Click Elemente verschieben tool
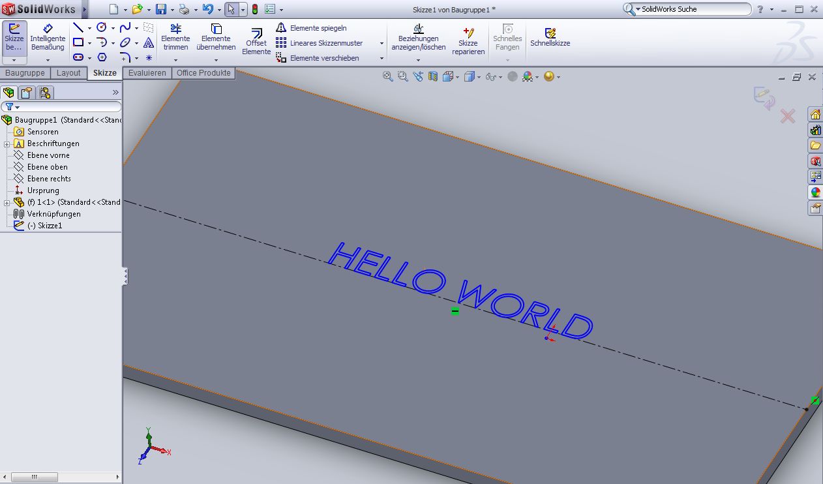This screenshot has width=823, height=484. click(x=318, y=58)
